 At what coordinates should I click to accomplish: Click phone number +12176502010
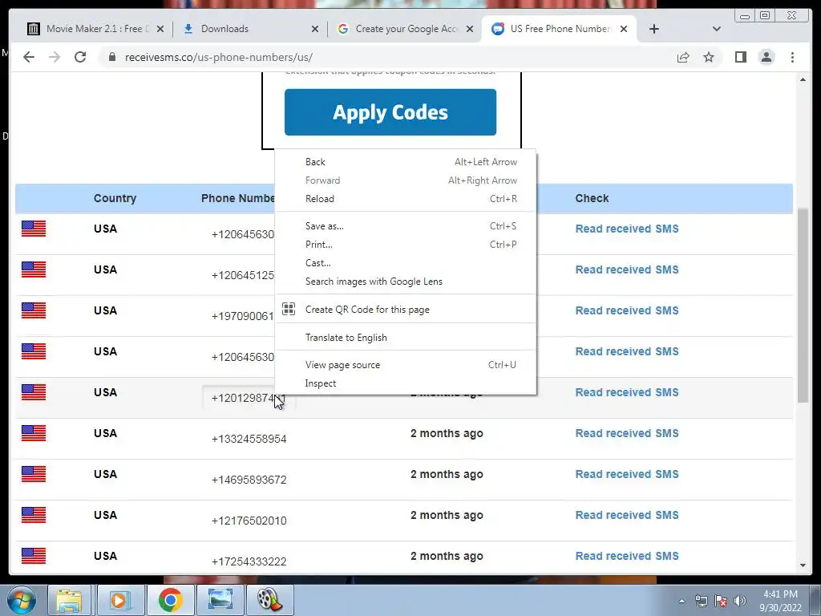coord(249,521)
